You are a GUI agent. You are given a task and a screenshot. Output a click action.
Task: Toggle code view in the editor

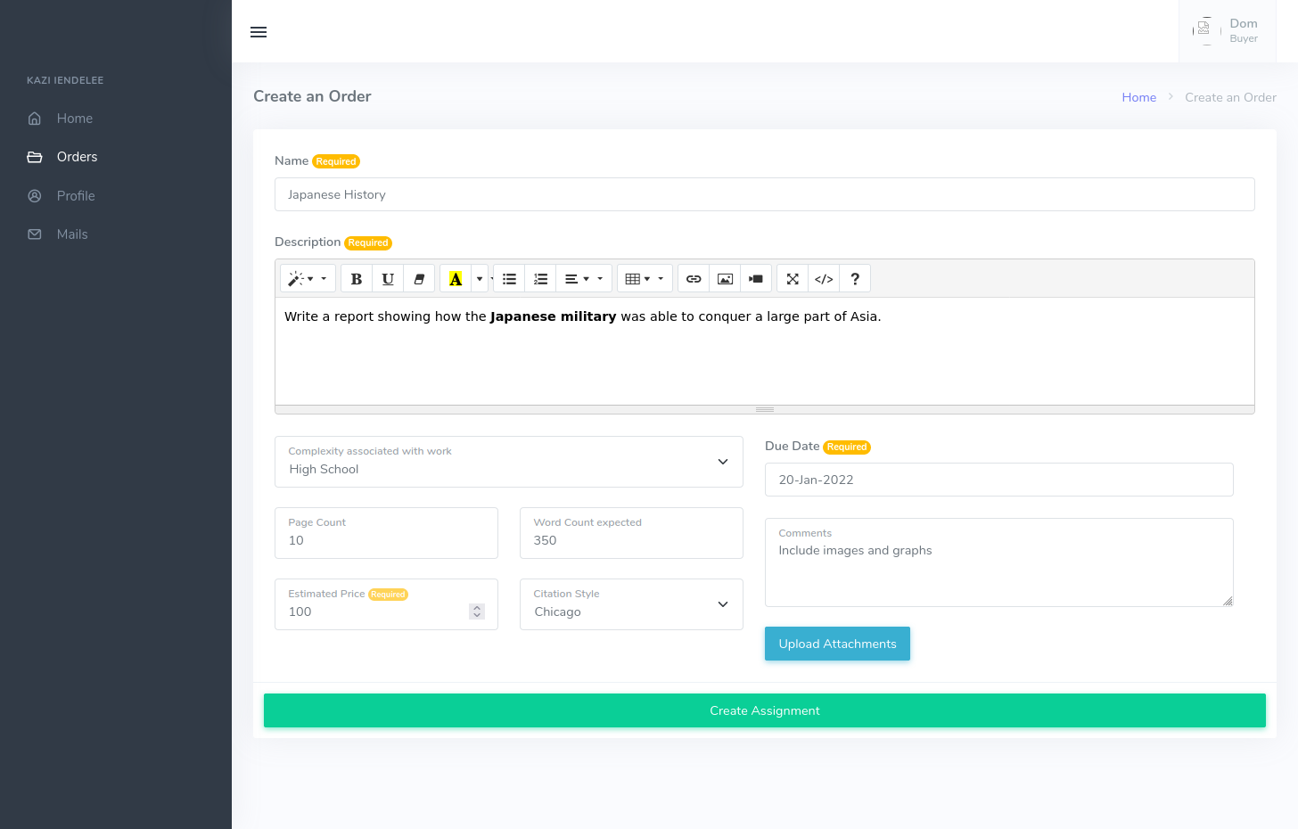824,279
